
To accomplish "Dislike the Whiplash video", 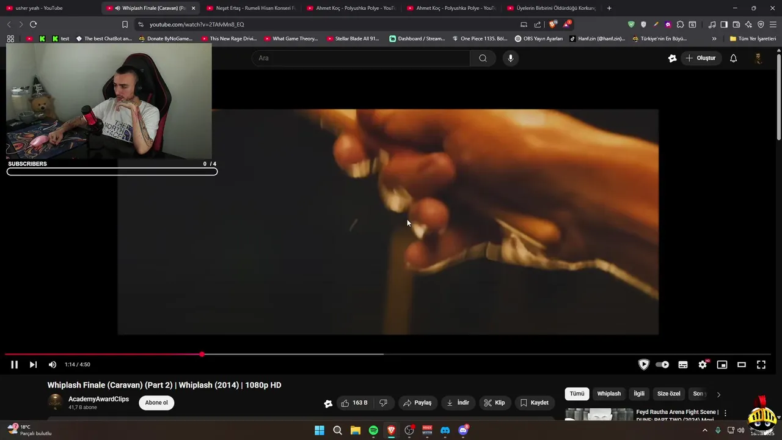I will [x=384, y=403].
